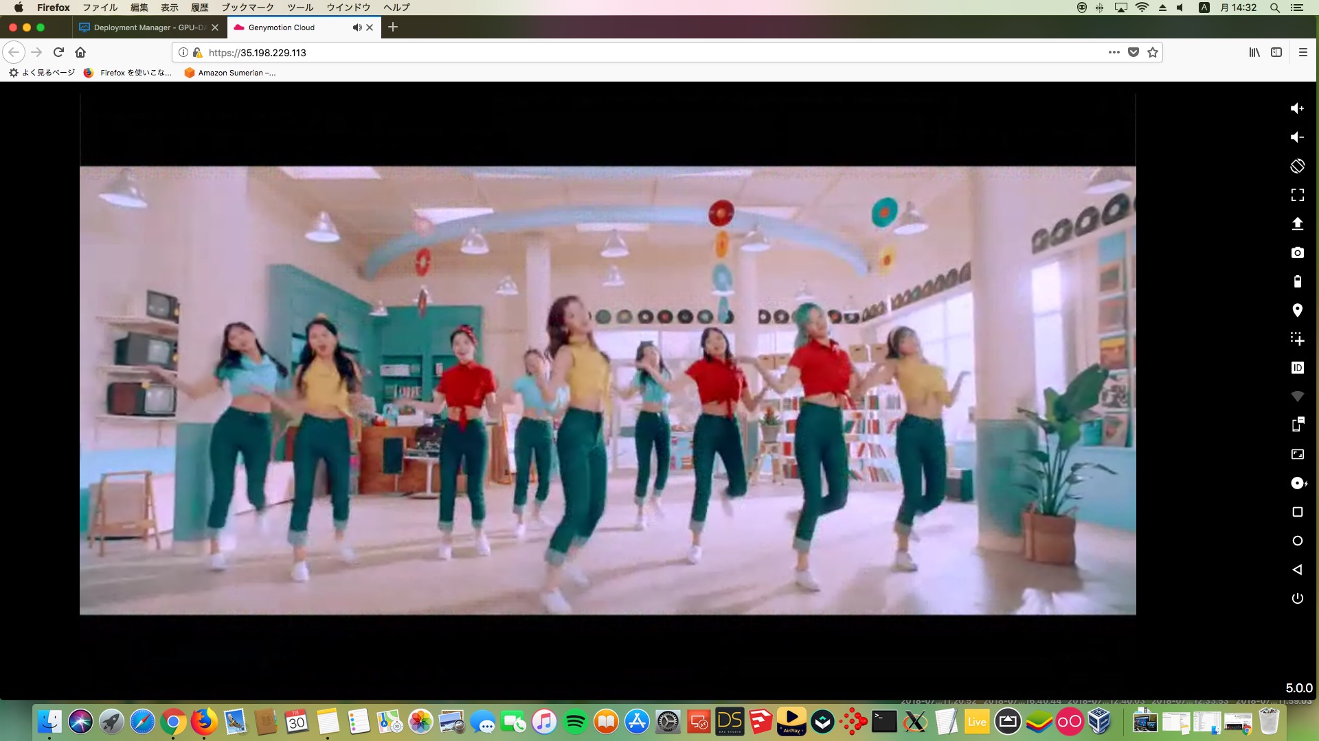The image size is (1319, 741).
Task: Open the AirPlay display menu
Action: coord(1121,8)
